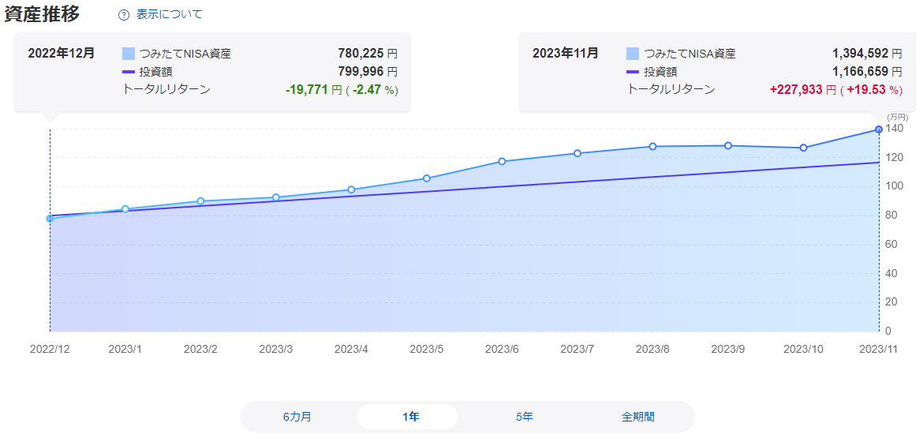Click the 2023/5 data point marker

427,178
